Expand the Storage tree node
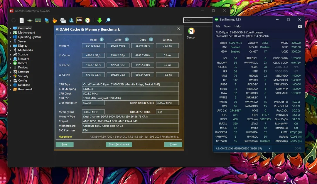This screenshot has width=317, height=184. tap(10, 54)
